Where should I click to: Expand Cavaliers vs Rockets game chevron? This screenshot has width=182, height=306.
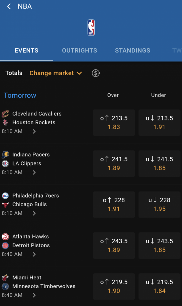[x=34, y=131]
